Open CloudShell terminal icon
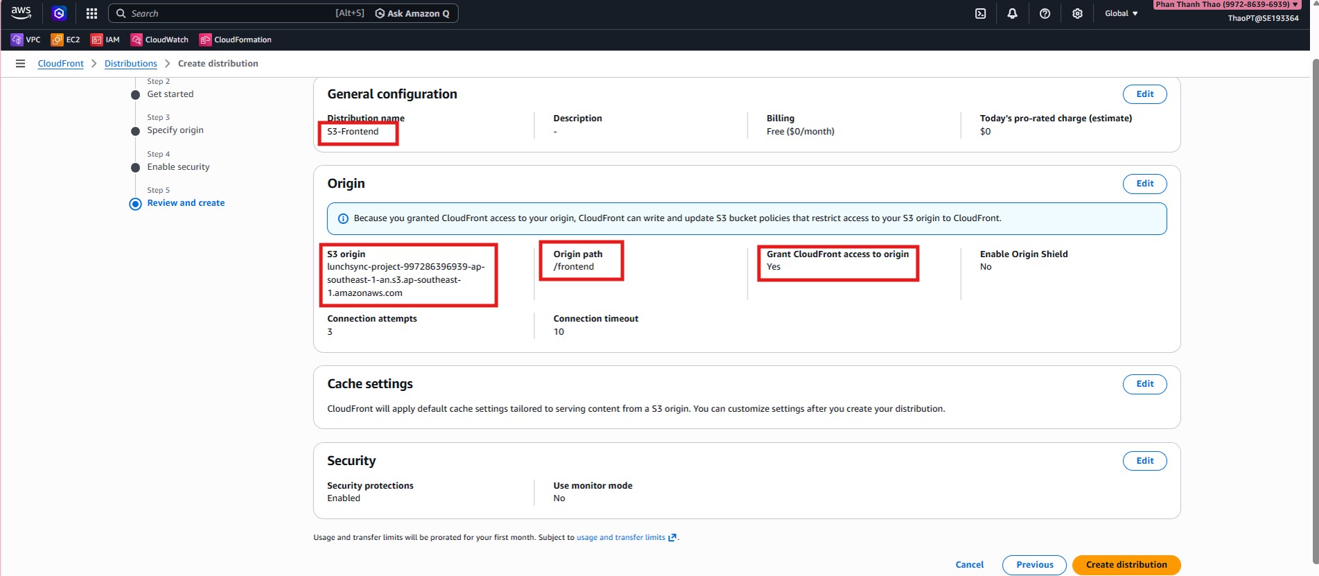The image size is (1319, 576). (x=980, y=13)
